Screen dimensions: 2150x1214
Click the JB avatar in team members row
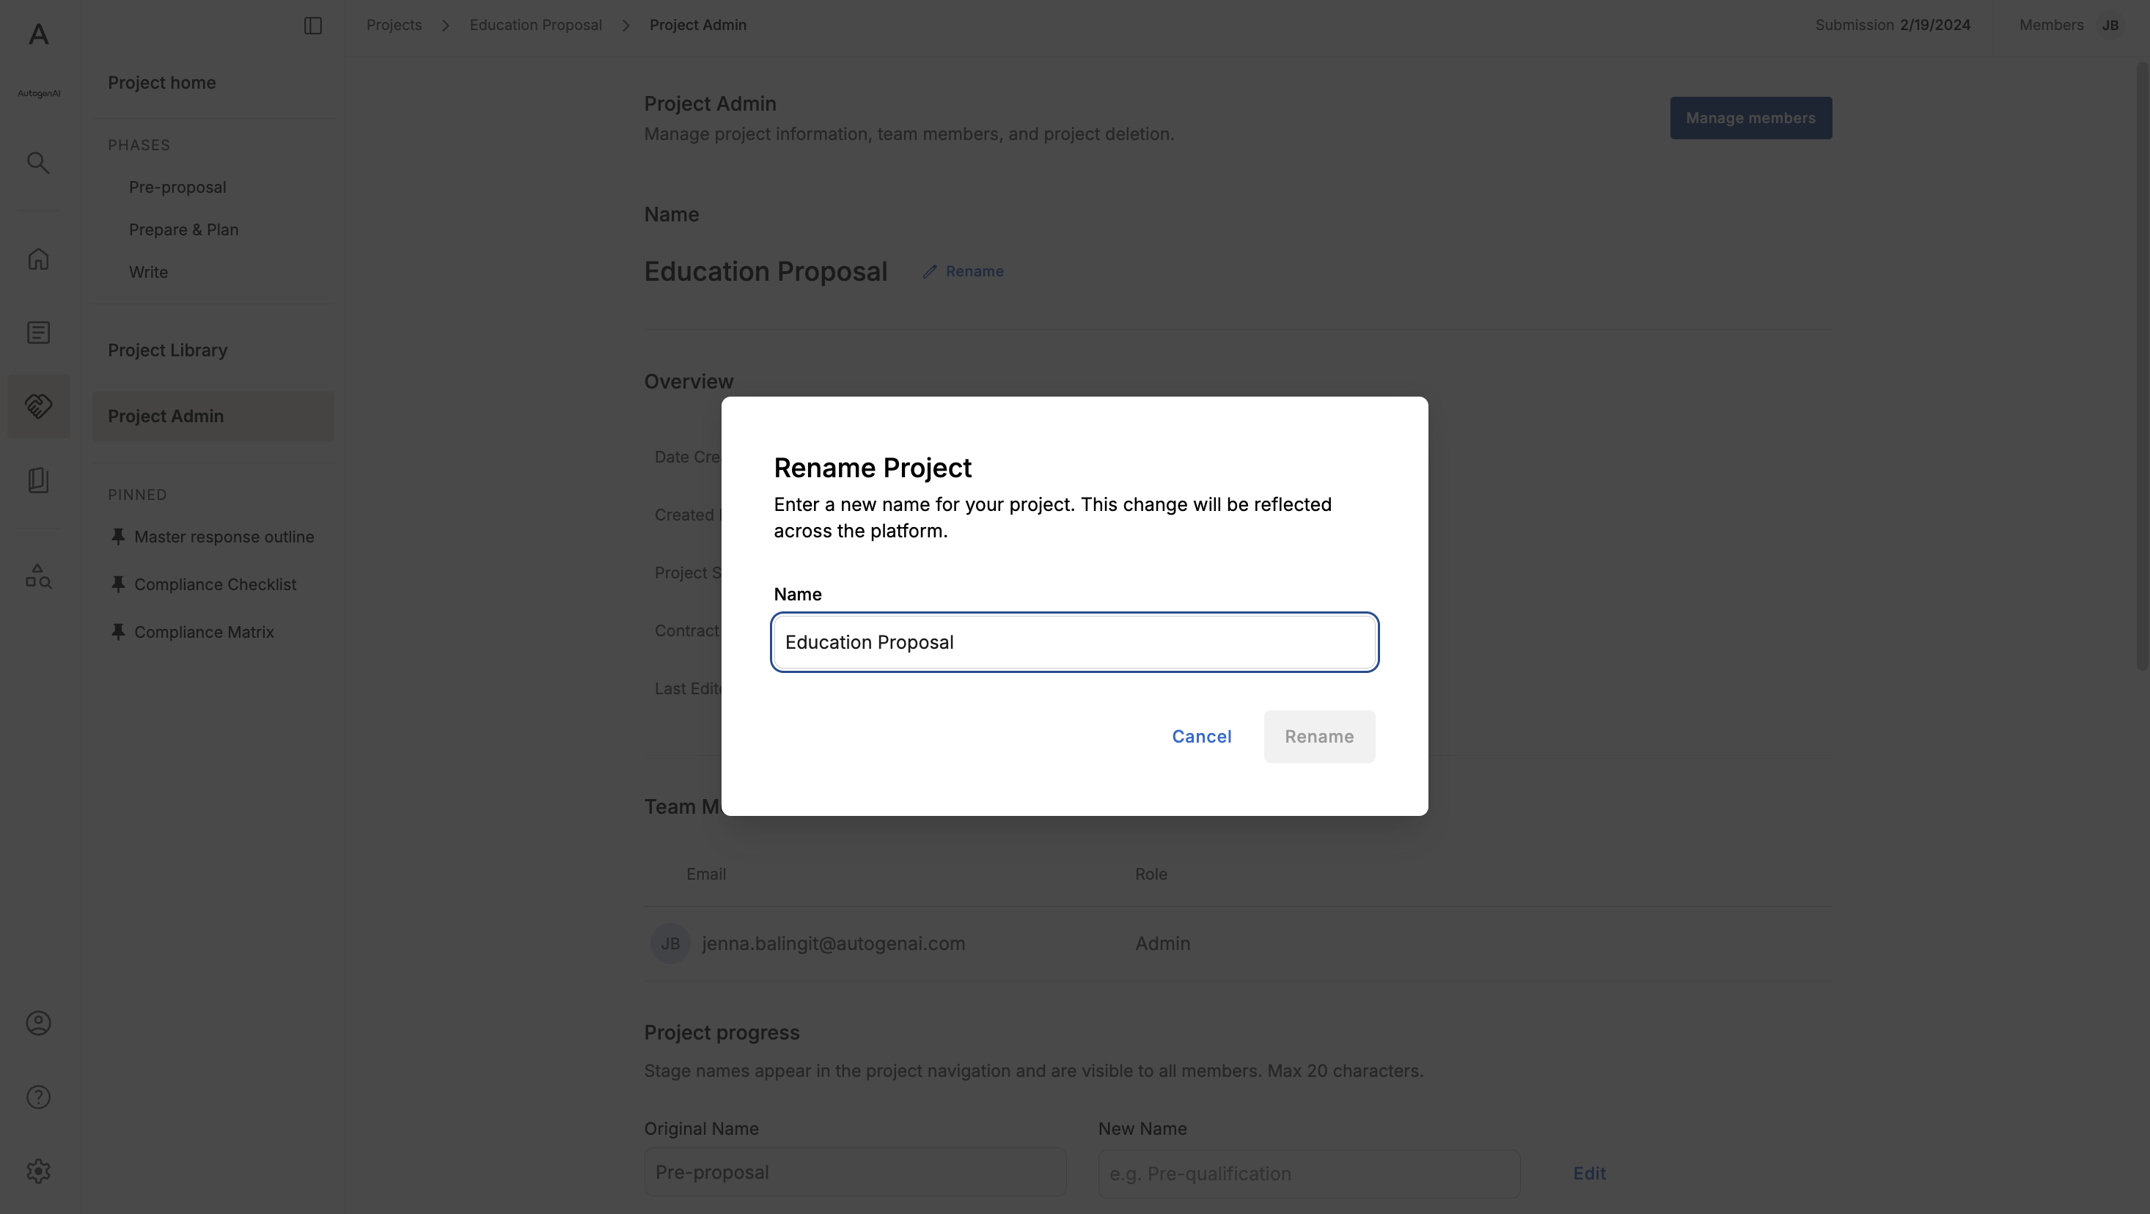(670, 943)
